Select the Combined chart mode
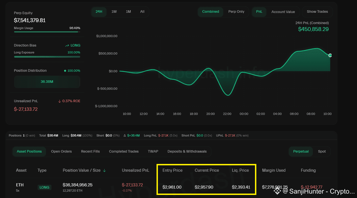 pyautogui.click(x=210, y=12)
